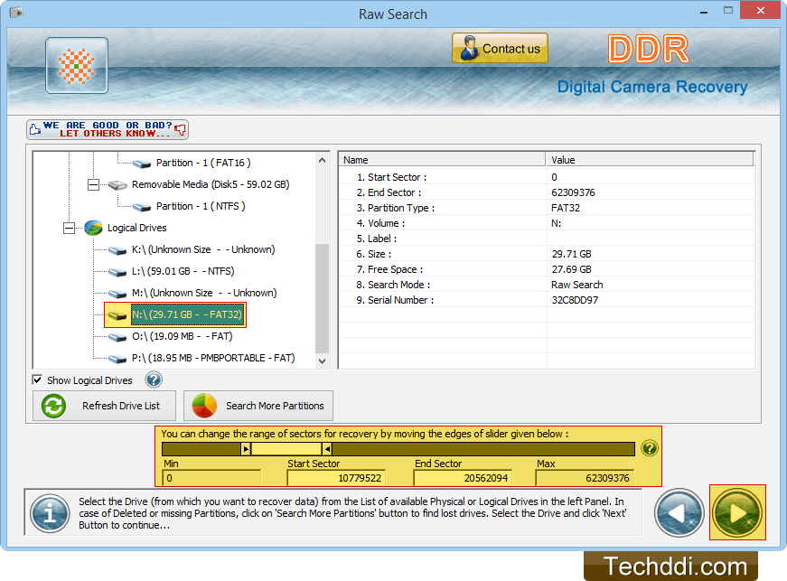Image resolution: width=787 pixels, height=581 pixels.
Task: Click the drive tree scroll up arrow
Action: pos(323,160)
